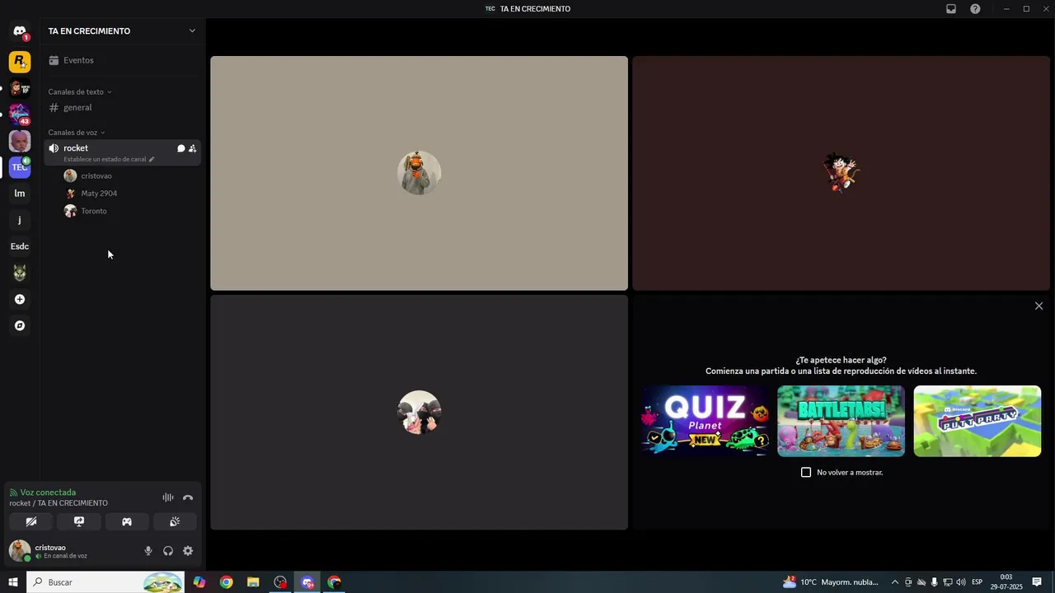The width and height of the screenshot is (1055, 593).
Task: Click the orange-hat avatar video tile
Action: tap(419, 173)
